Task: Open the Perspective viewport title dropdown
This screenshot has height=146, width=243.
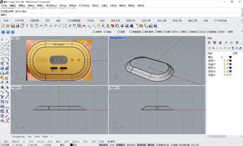Action: coord(125,38)
